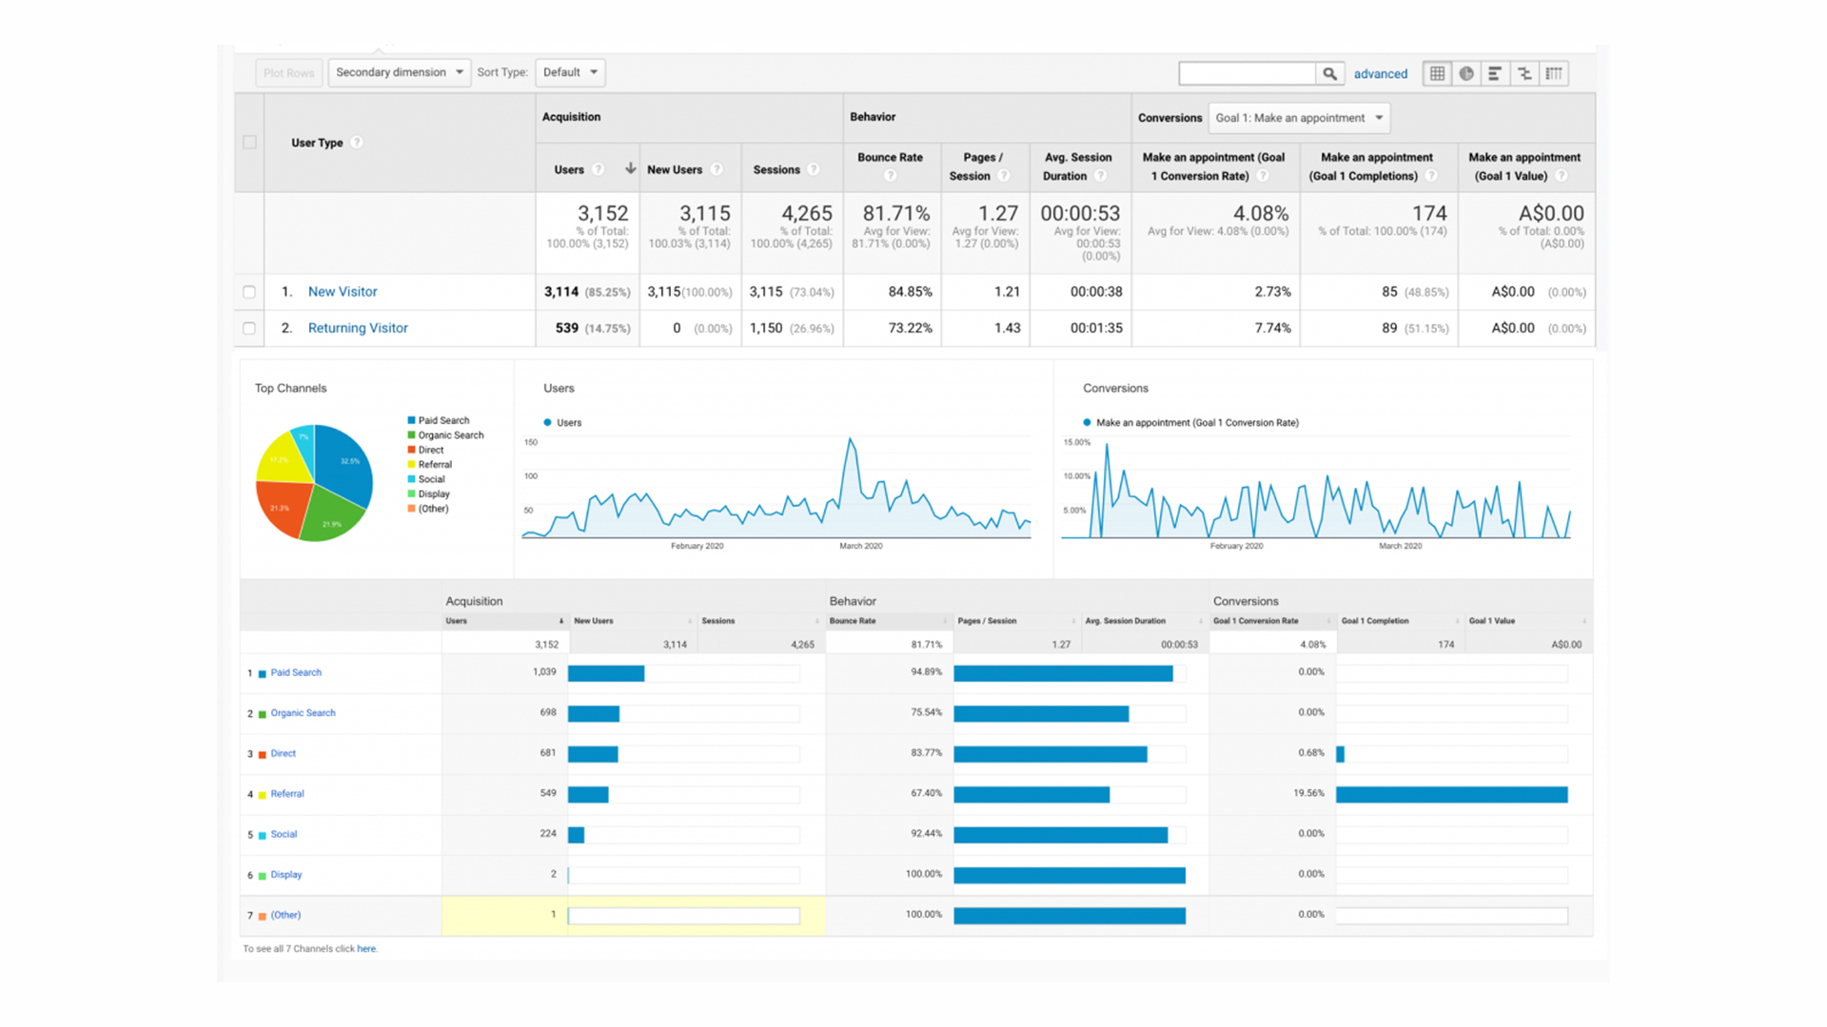Expand the Goal 1 conversions dropdown
This screenshot has width=1827, height=1027.
pos(1298,118)
